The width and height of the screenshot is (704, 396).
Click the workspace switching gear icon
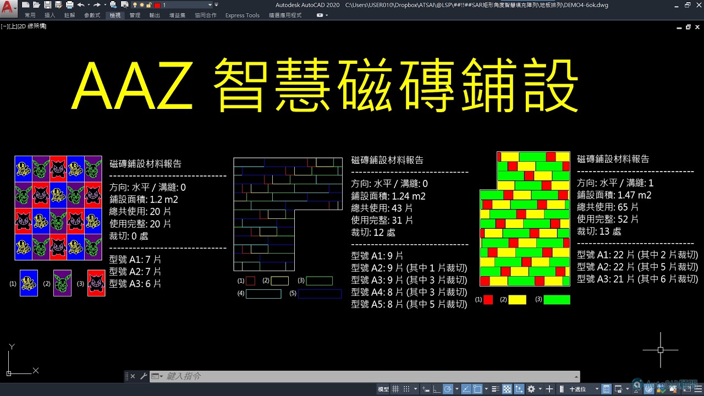point(531,389)
